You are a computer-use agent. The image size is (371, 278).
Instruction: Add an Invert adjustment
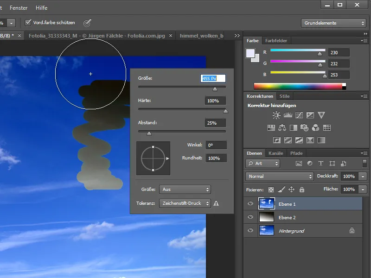[276, 140]
